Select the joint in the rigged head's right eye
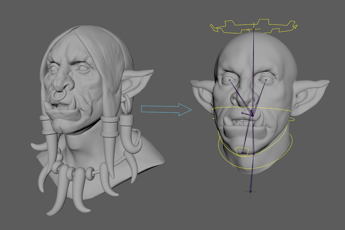345x230 pixels. [x=266, y=80]
